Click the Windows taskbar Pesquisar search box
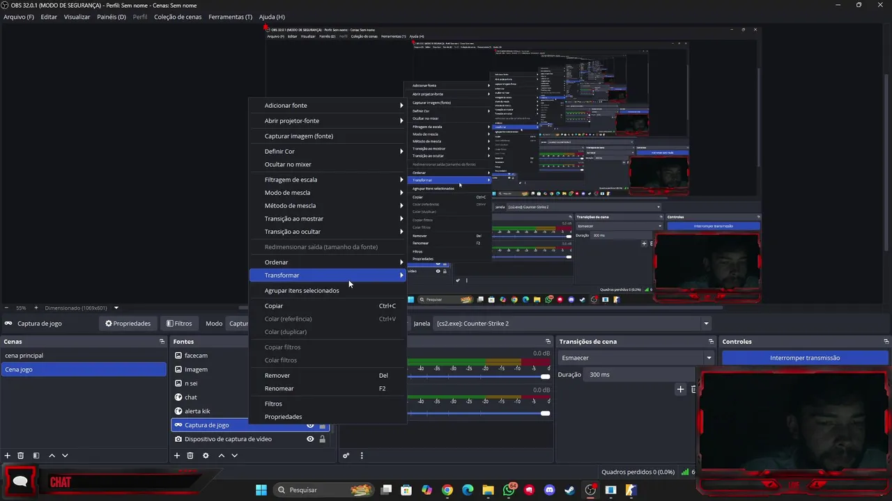Screen dimensions: 892x501 click(324, 490)
